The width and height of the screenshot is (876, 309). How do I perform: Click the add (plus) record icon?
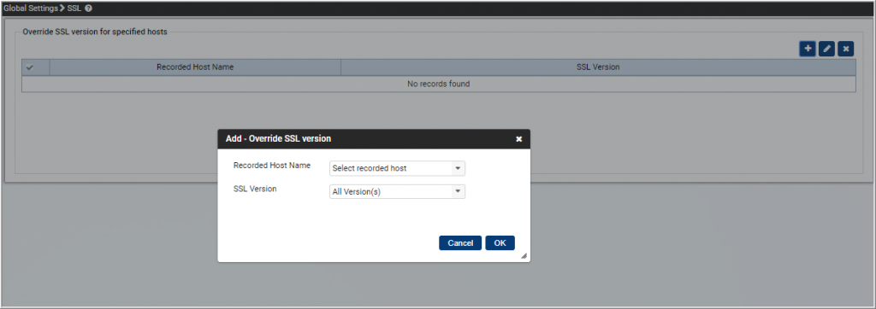[808, 50]
